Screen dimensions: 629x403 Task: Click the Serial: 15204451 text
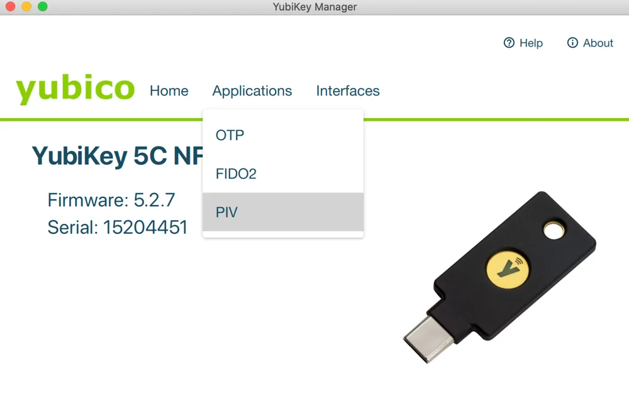pyautogui.click(x=118, y=228)
